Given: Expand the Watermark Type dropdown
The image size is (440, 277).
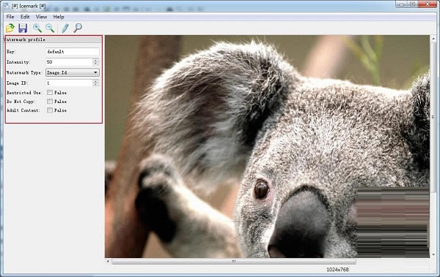Looking at the screenshot, I should coord(73,72).
